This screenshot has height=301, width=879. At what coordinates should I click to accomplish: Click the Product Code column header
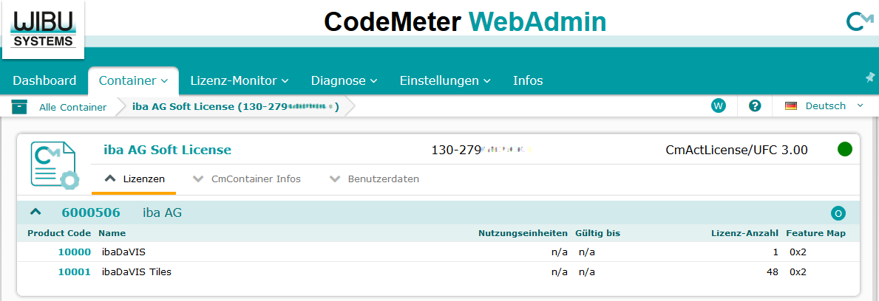(59, 232)
